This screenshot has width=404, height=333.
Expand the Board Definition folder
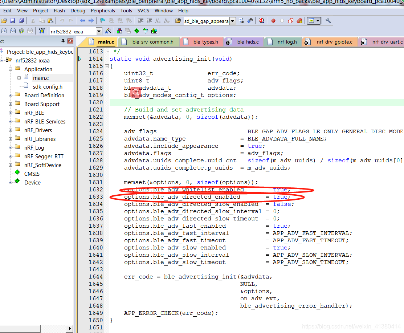10,96
